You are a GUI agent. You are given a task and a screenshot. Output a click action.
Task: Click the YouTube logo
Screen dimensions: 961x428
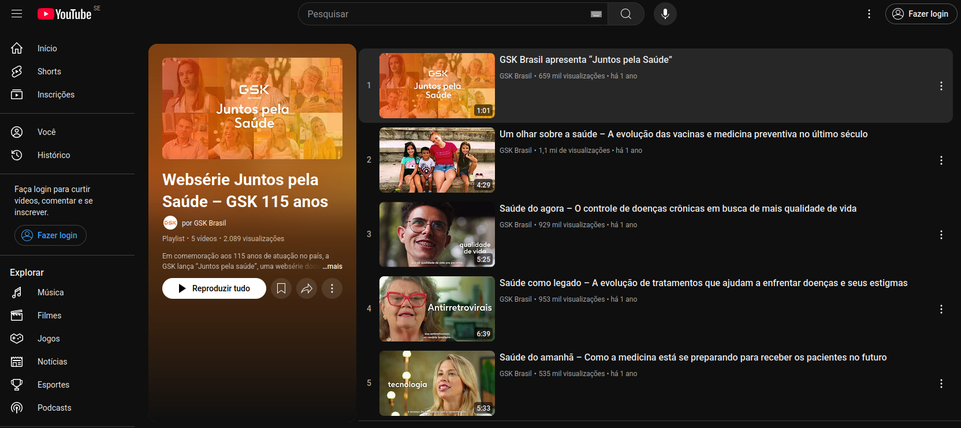click(x=65, y=14)
